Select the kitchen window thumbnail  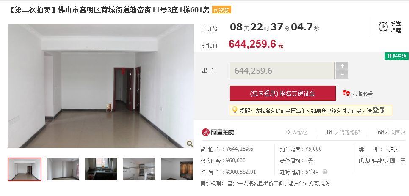pos(101,169)
